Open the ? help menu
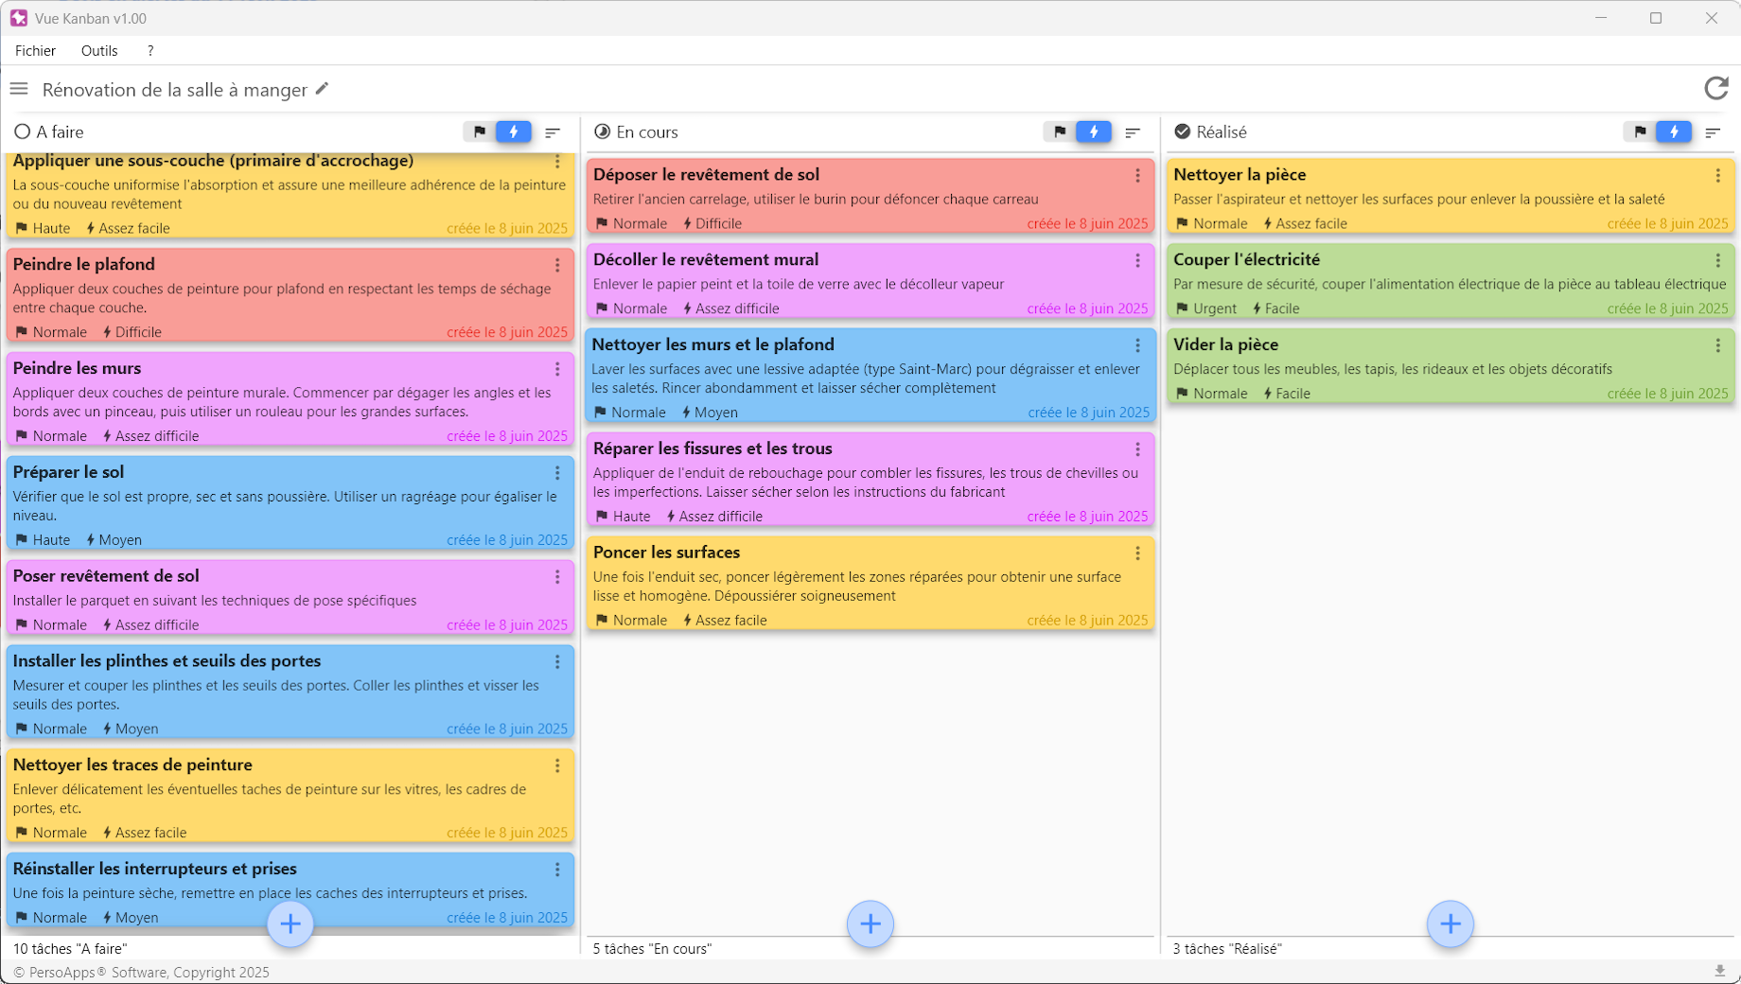1741x984 pixels. click(x=150, y=51)
